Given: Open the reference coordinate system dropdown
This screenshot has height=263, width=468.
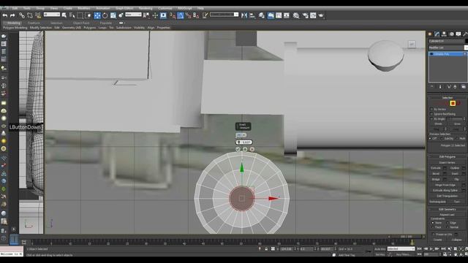Looking at the screenshot, I should coord(133,15).
